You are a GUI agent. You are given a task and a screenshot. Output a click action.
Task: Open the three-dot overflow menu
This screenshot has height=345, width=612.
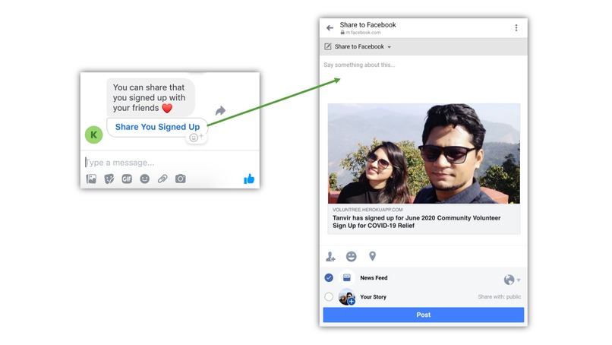tap(516, 28)
